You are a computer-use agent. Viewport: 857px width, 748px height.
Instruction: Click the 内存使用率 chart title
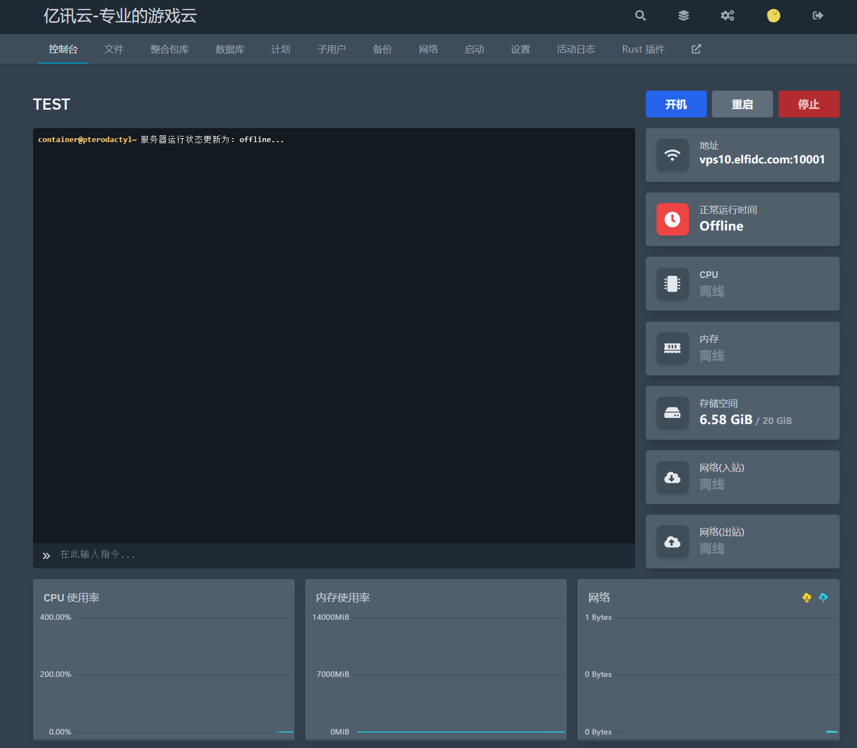[343, 598]
